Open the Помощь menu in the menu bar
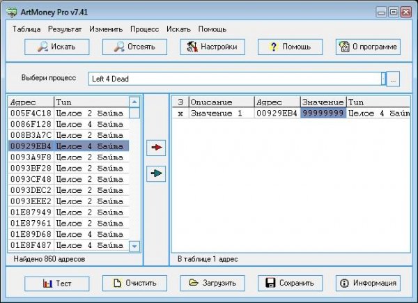Image resolution: width=418 pixels, height=303 pixels. pos(212,29)
